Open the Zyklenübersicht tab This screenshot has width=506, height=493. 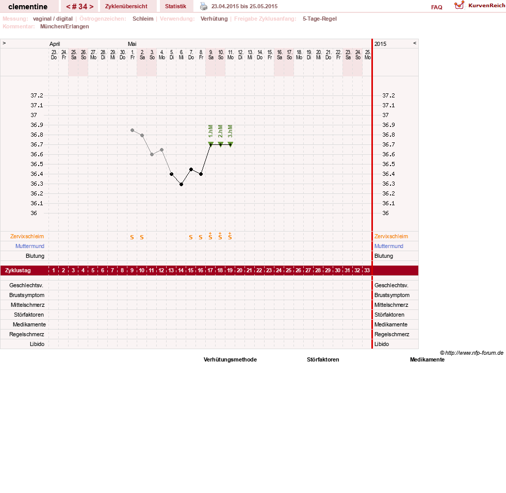click(x=126, y=6)
